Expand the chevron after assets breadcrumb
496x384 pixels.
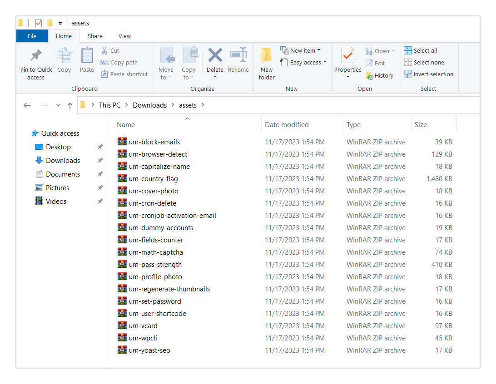203,105
